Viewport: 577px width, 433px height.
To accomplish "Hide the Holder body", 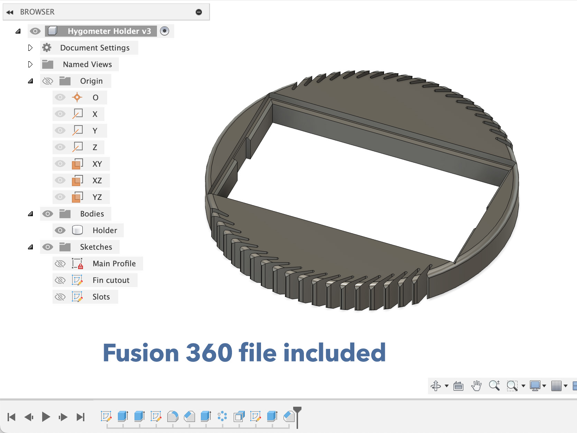I will click(60, 230).
